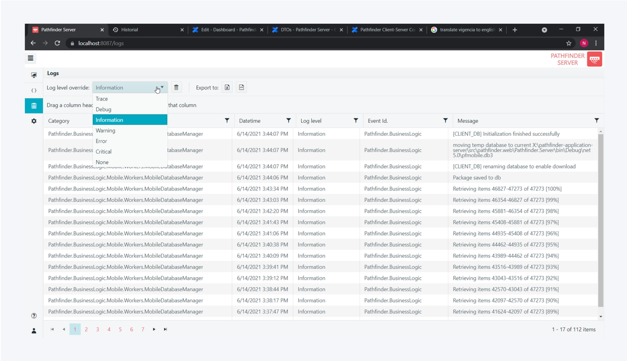The width and height of the screenshot is (627, 361).
Task: Go to page 6 of logs
Action: 131,329
